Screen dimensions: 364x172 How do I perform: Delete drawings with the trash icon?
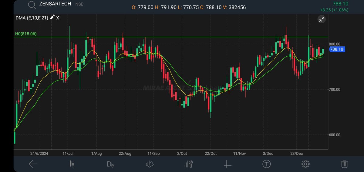(344, 164)
